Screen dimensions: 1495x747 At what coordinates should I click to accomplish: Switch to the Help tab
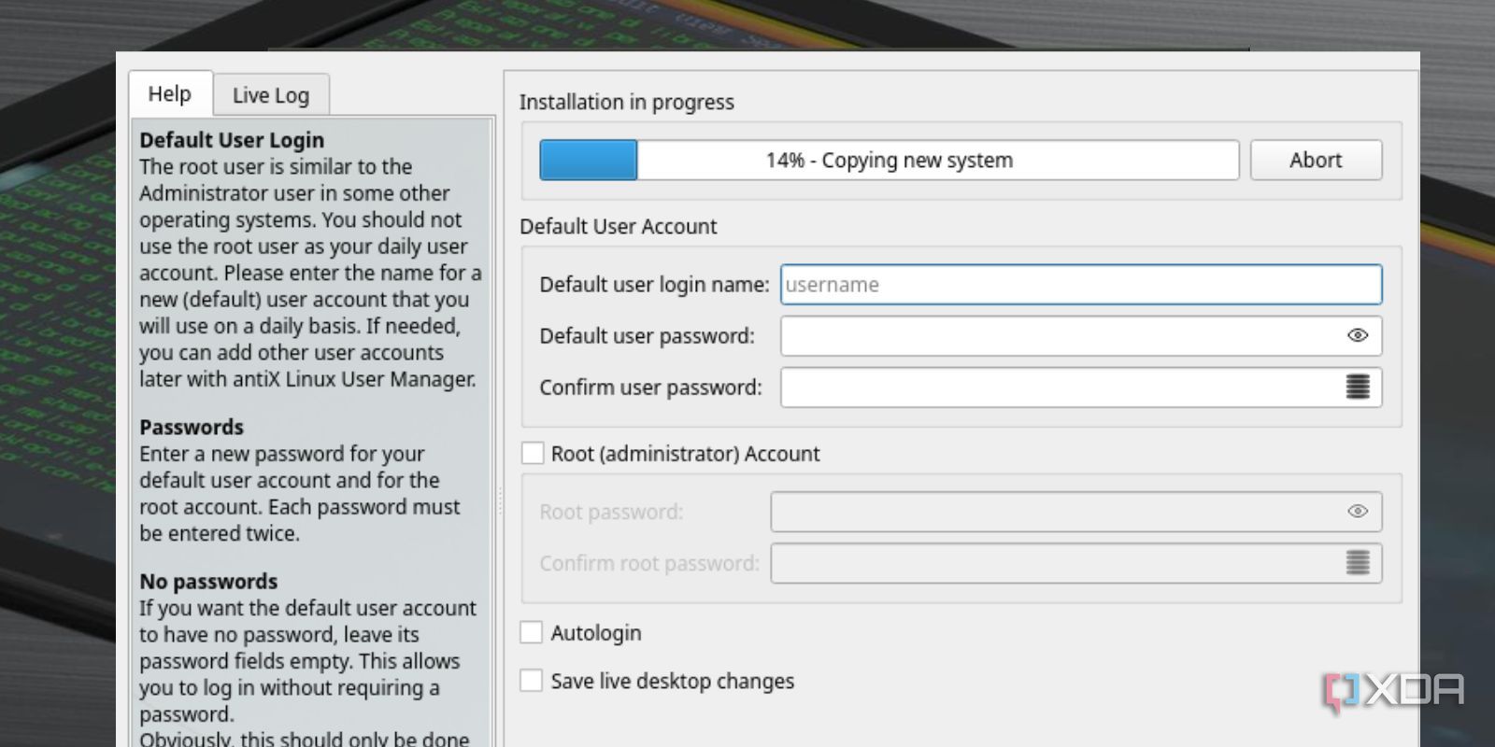coord(170,94)
